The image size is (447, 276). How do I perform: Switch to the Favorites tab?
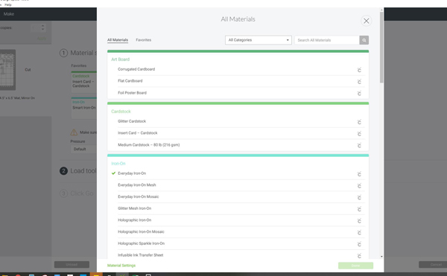(143, 40)
